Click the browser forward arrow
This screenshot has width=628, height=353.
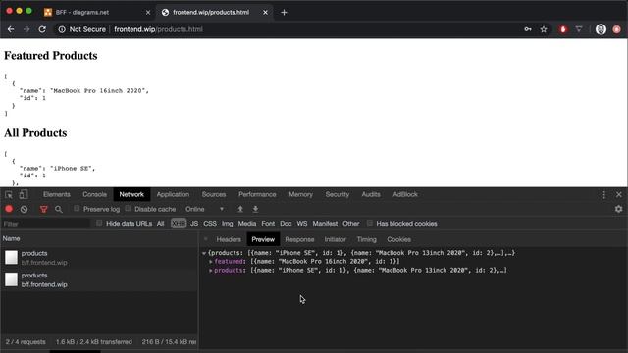pos(26,29)
